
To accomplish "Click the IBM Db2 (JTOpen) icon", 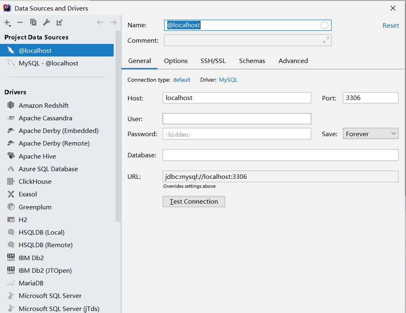I will [x=11, y=270].
